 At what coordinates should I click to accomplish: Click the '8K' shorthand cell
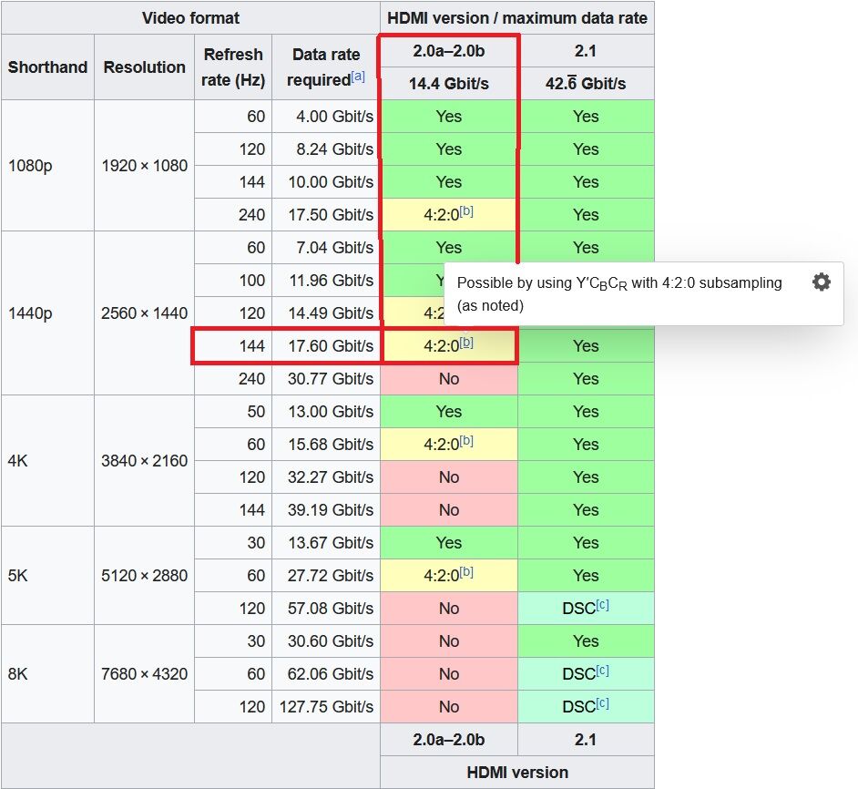[x=47, y=674]
